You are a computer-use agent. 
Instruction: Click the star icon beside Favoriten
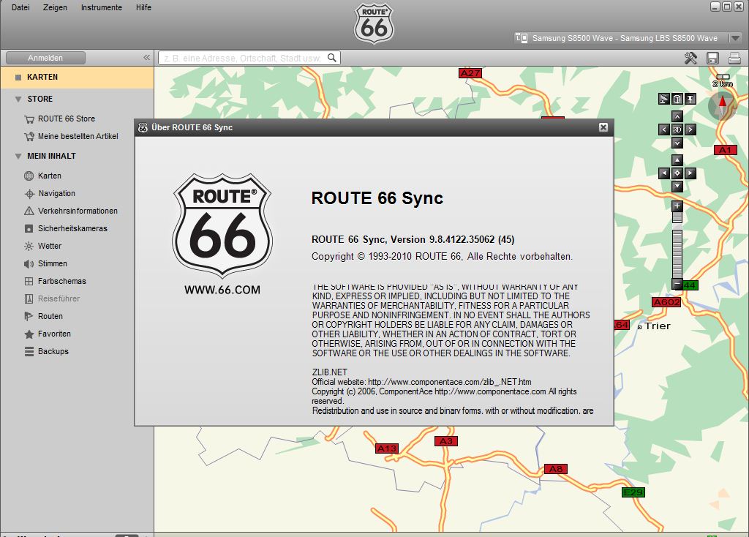(29, 334)
